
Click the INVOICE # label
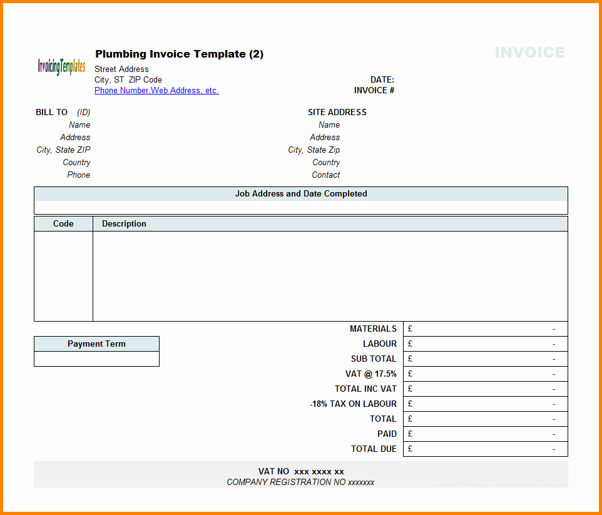tap(374, 90)
